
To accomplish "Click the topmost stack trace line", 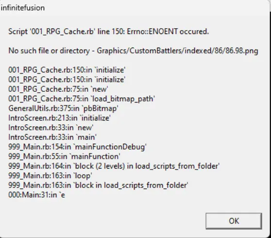I will [x=67, y=70].
